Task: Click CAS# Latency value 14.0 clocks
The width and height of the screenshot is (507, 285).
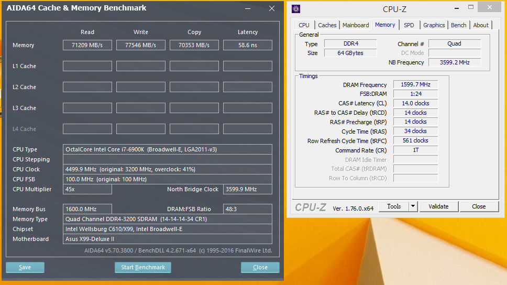Action: (x=415, y=103)
